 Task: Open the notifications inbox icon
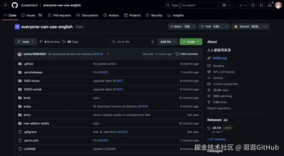coord(270,5)
